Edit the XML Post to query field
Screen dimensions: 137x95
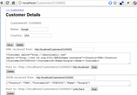[81, 67]
